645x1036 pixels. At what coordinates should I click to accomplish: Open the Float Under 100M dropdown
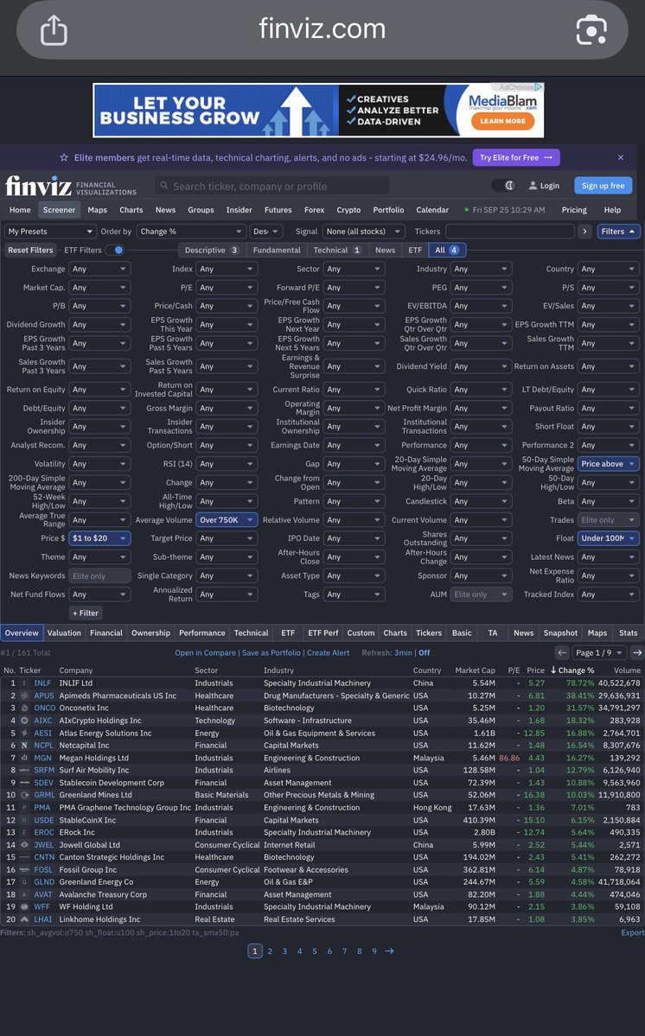608,538
